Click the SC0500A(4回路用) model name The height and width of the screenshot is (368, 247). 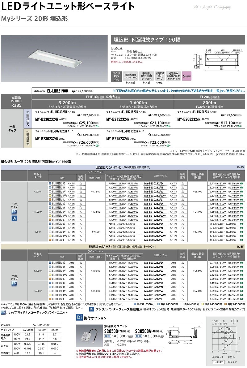pos(149,331)
